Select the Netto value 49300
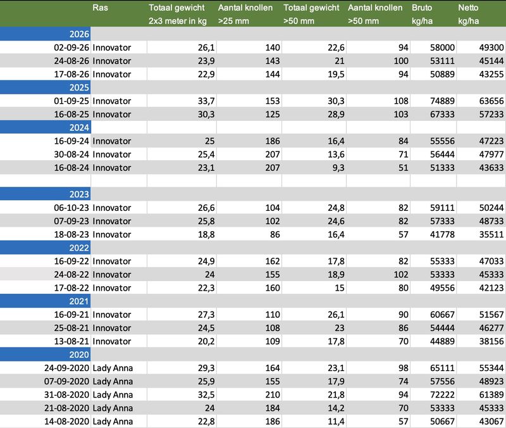 tap(491, 47)
